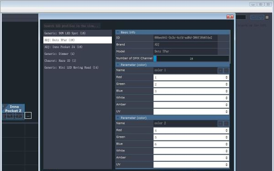Open the ellipsis button beside Inno Pocket Z
Screen dimensions: 274x171
[x=28, y=116]
